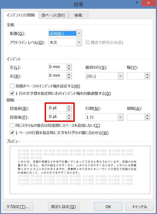Increase 段落前 spacing with up arrow

click(69, 107)
